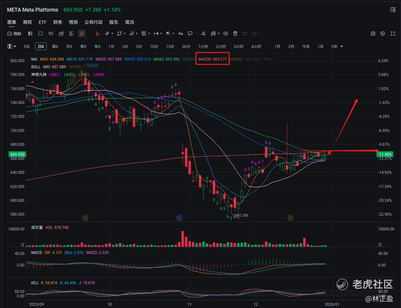
Task: Open chart settings hexagon gear icon
Action: point(383,33)
